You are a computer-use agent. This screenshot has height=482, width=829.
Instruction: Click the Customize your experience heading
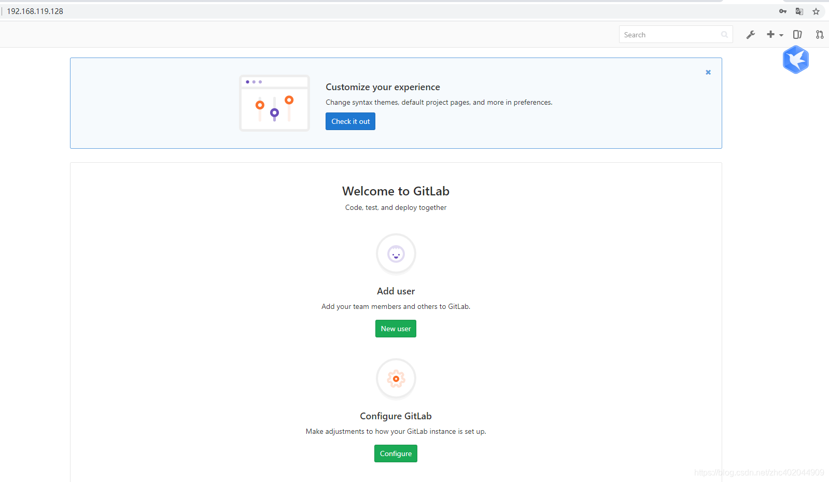(383, 87)
